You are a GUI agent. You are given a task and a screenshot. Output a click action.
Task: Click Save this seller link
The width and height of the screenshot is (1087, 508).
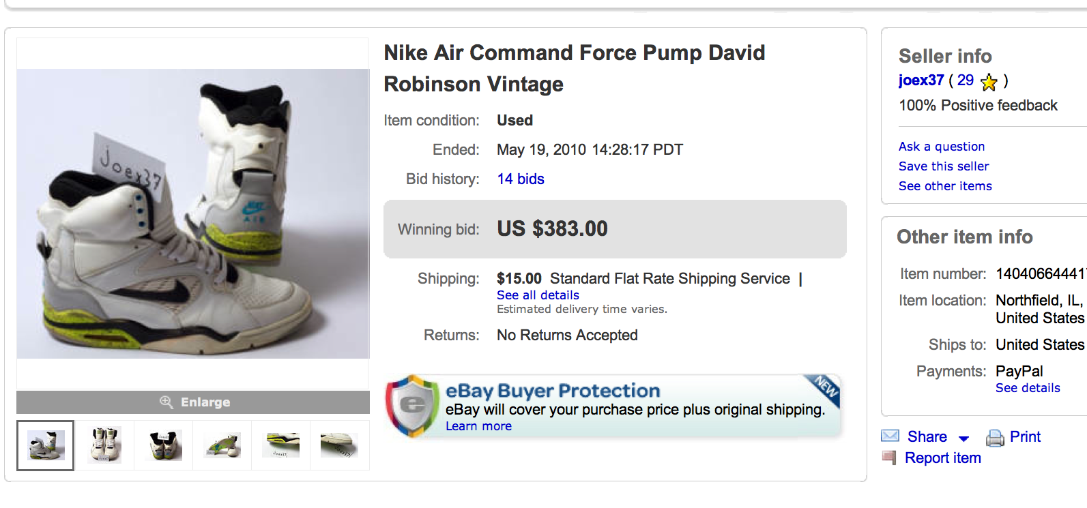[943, 166]
